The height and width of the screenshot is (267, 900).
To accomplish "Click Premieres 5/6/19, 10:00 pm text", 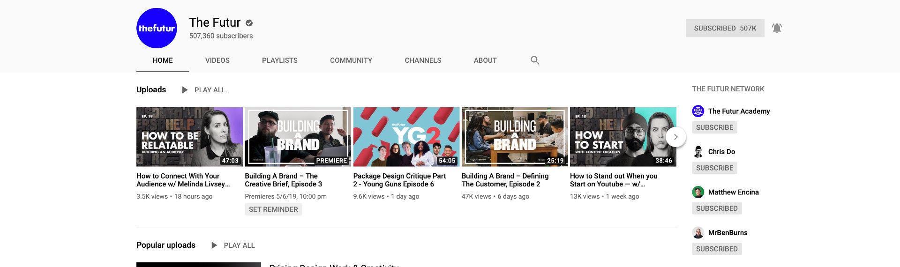I will point(285,197).
